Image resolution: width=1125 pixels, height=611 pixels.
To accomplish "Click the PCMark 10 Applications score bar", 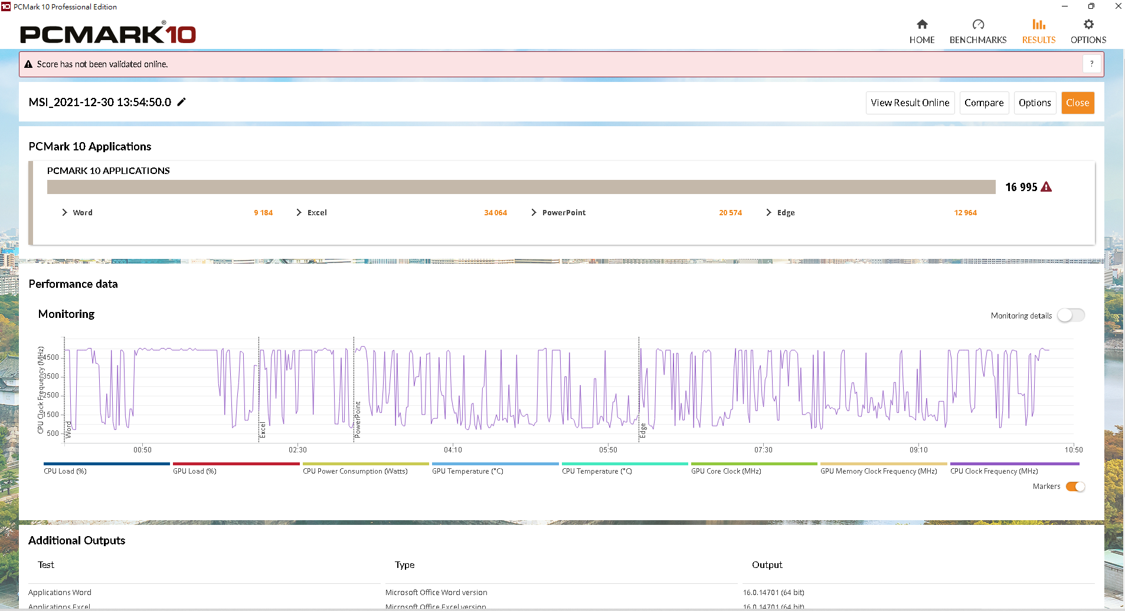I will (521, 187).
